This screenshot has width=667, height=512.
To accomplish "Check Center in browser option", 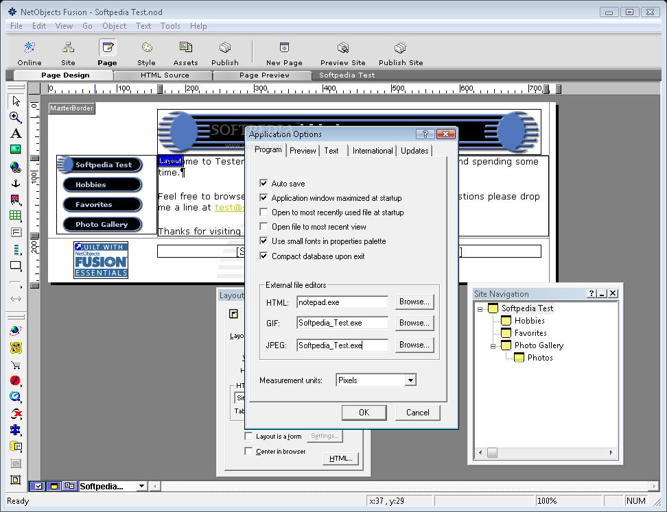I will pos(249,451).
